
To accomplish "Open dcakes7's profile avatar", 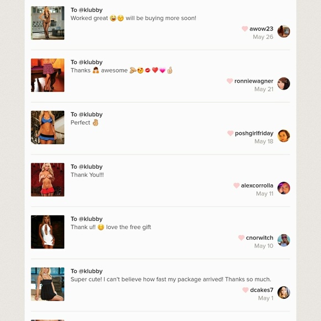I will click(283, 292).
